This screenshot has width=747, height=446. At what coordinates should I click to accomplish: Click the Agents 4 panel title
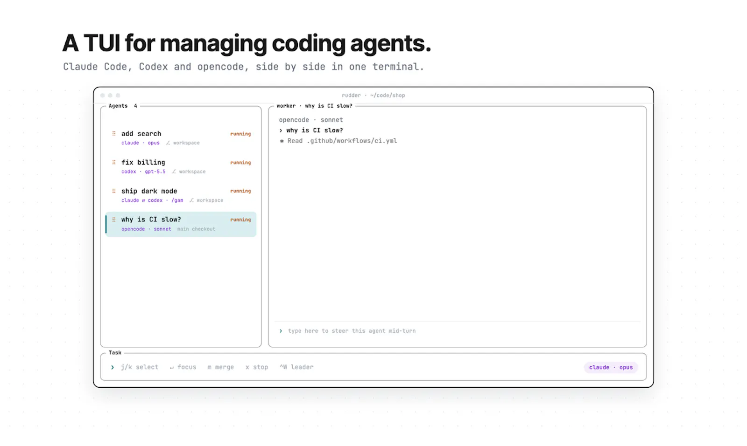[123, 106]
